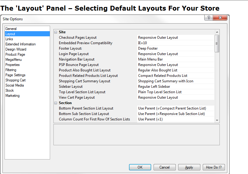Pick the Navigation Bar Layout value field
Screen dimensions: 248x174
175,59
